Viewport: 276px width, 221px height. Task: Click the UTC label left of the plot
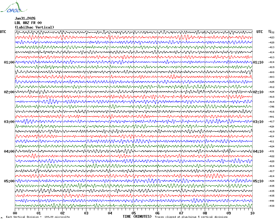[3, 32]
